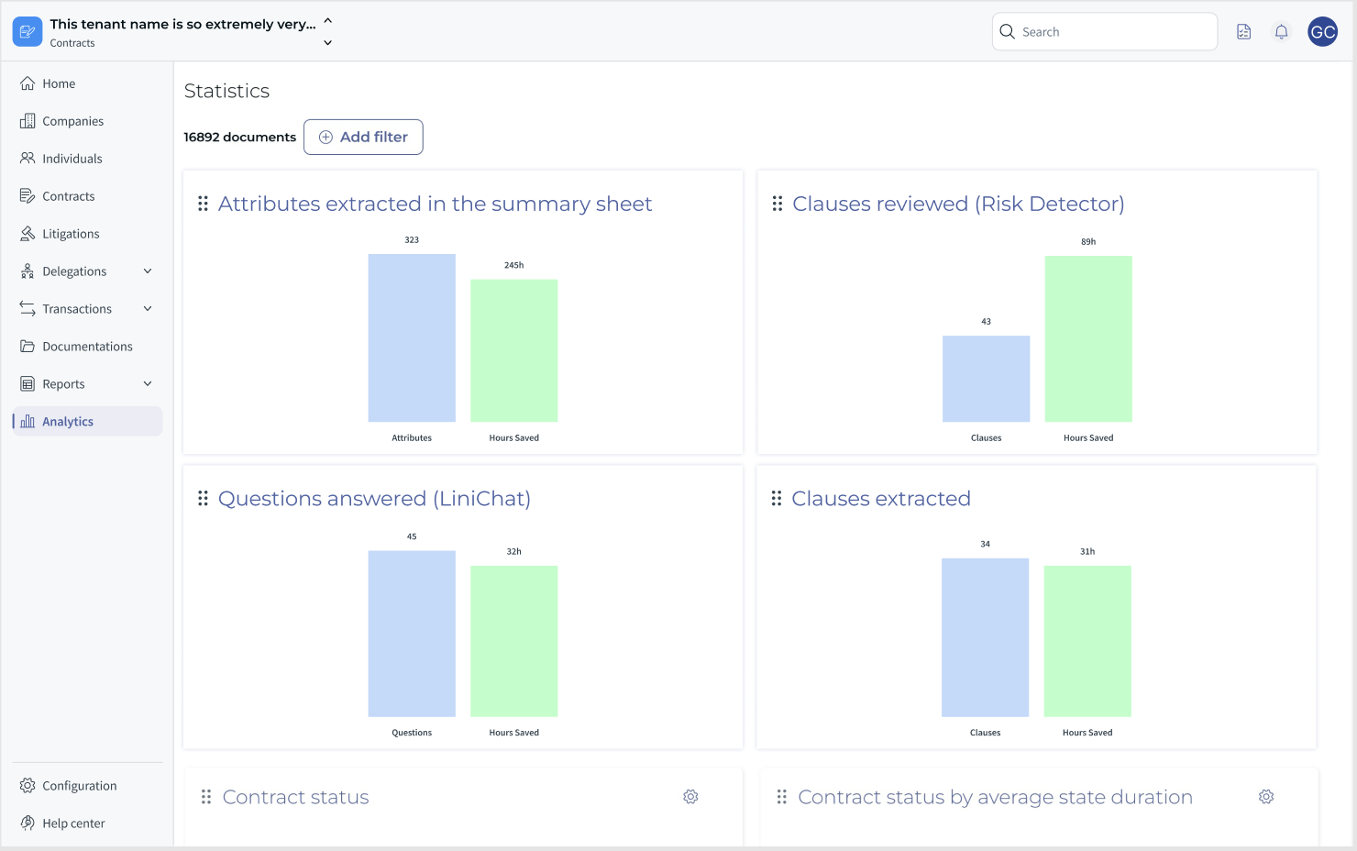Click the Home house icon
Image resolution: width=1357 pixels, height=851 pixels.
point(28,83)
